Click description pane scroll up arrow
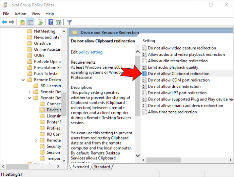Image resolution: width=234 pixels, height=177 pixels. [x=138, y=52]
